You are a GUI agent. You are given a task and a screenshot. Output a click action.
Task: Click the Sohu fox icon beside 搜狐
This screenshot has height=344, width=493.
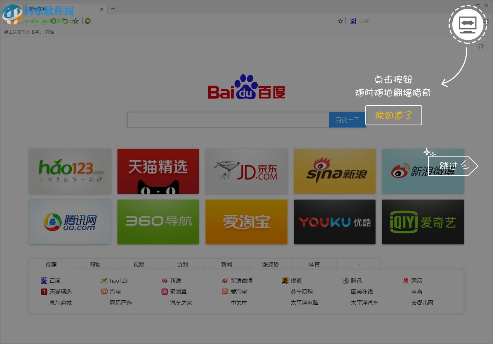pyautogui.click(x=285, y=280)
